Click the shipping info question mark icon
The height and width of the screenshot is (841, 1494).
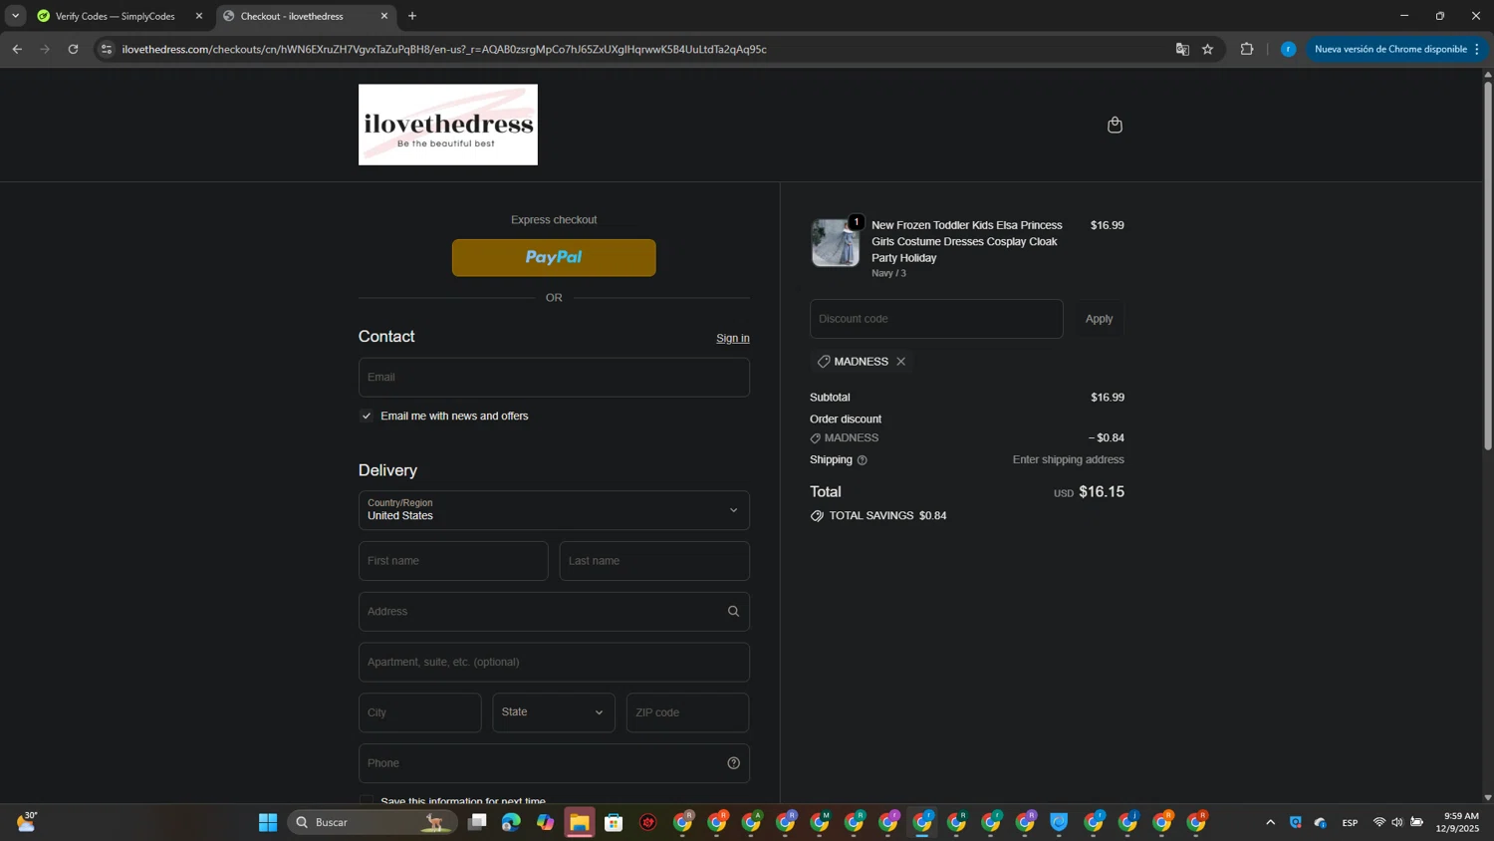click(x=863, y=460)
